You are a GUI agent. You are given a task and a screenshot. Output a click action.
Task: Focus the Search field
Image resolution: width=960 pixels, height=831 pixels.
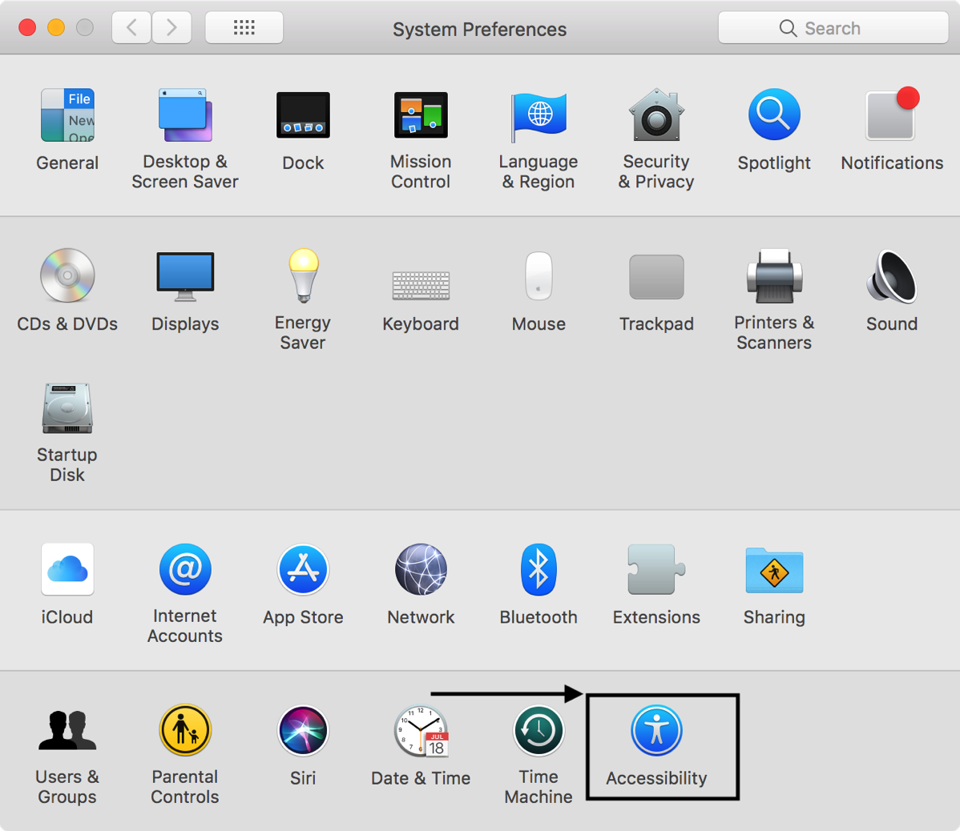click(x=833, y=27)
